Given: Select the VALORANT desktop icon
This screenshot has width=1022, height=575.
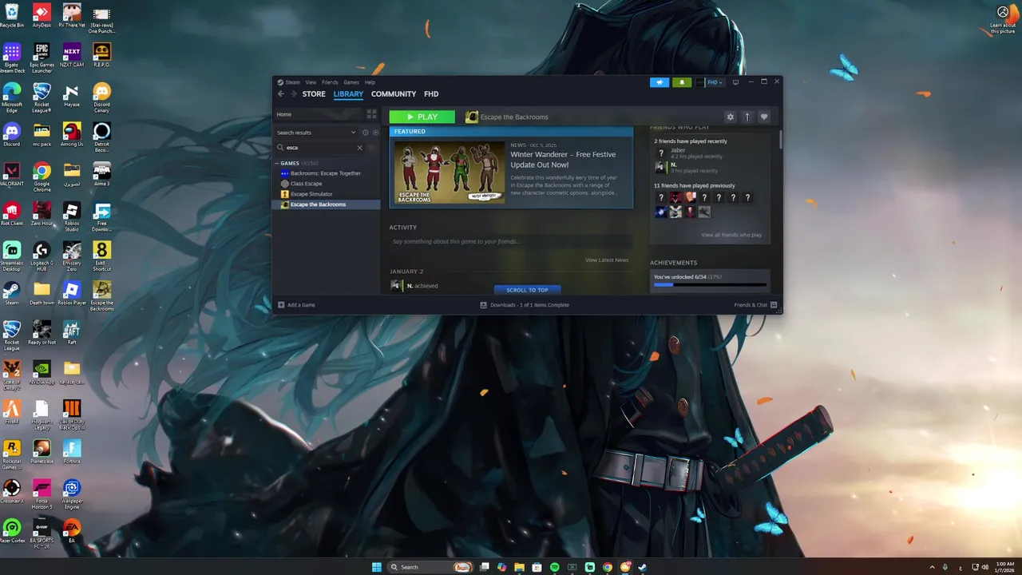Looking at the screenshot, I should click(x=11, y=173).
